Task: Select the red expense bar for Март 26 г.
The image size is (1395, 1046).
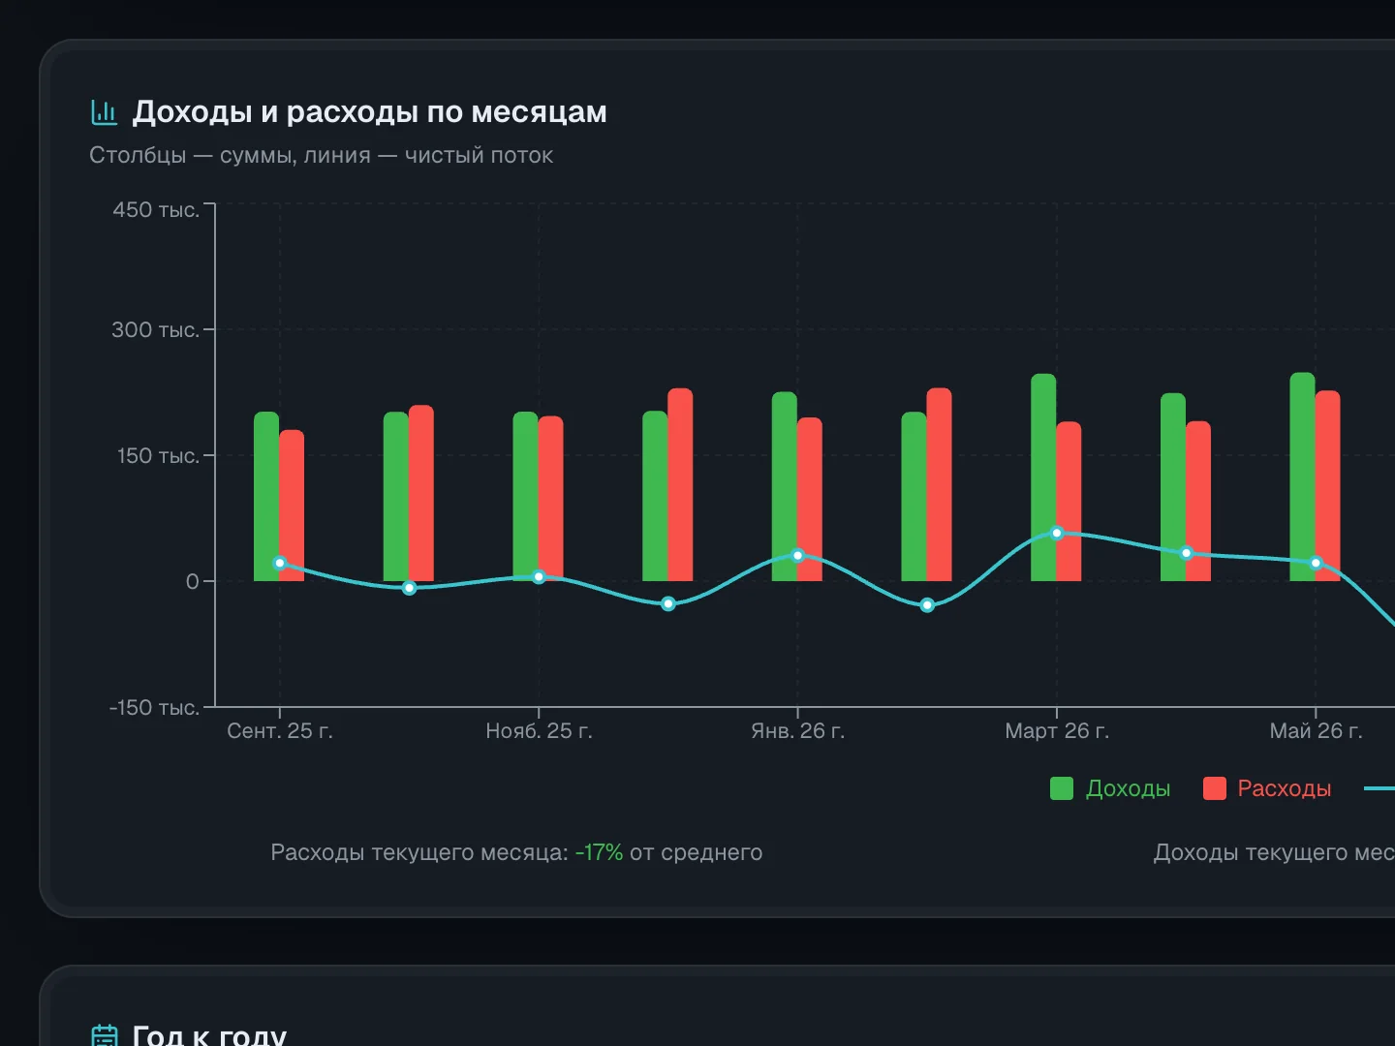Action: 1069,502
